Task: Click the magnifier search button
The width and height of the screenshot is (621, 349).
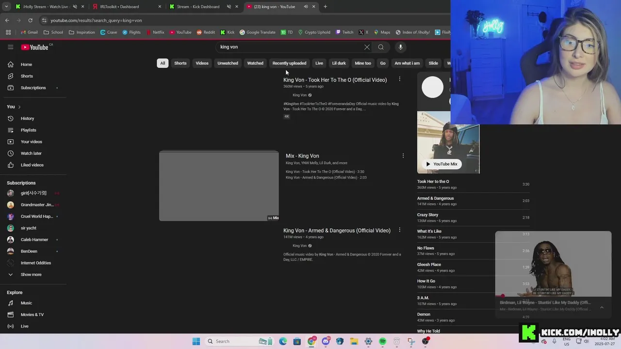Action: point(381,47)
